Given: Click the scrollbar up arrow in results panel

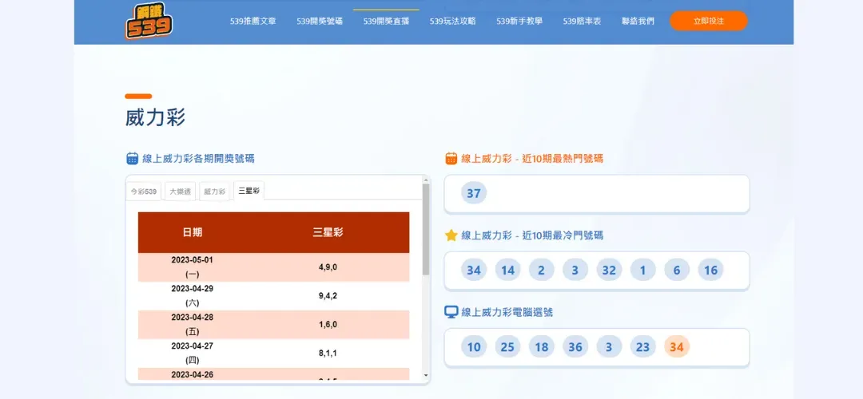Looking at the screenshot, I should tap(425, 180).
